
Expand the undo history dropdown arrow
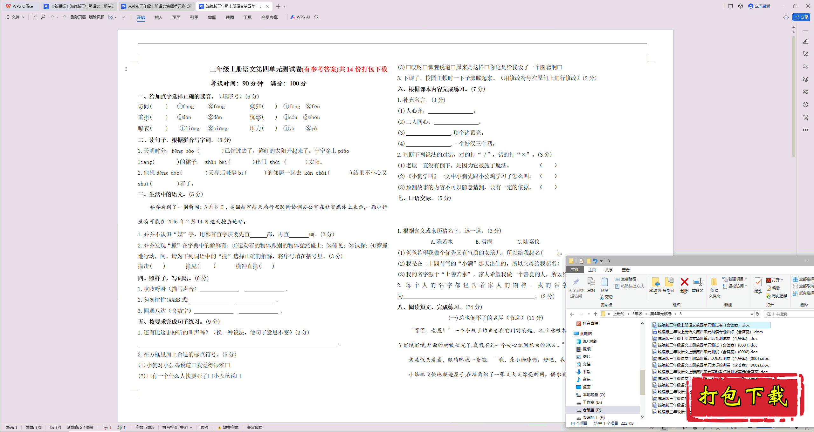(x=57, y=17)
